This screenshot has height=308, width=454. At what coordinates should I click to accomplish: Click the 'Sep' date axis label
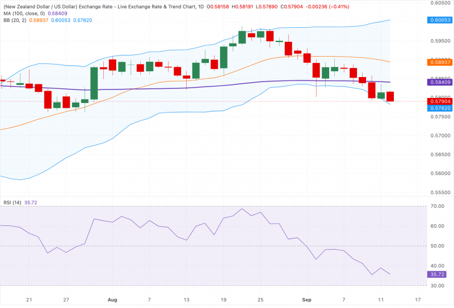(306, 300)
